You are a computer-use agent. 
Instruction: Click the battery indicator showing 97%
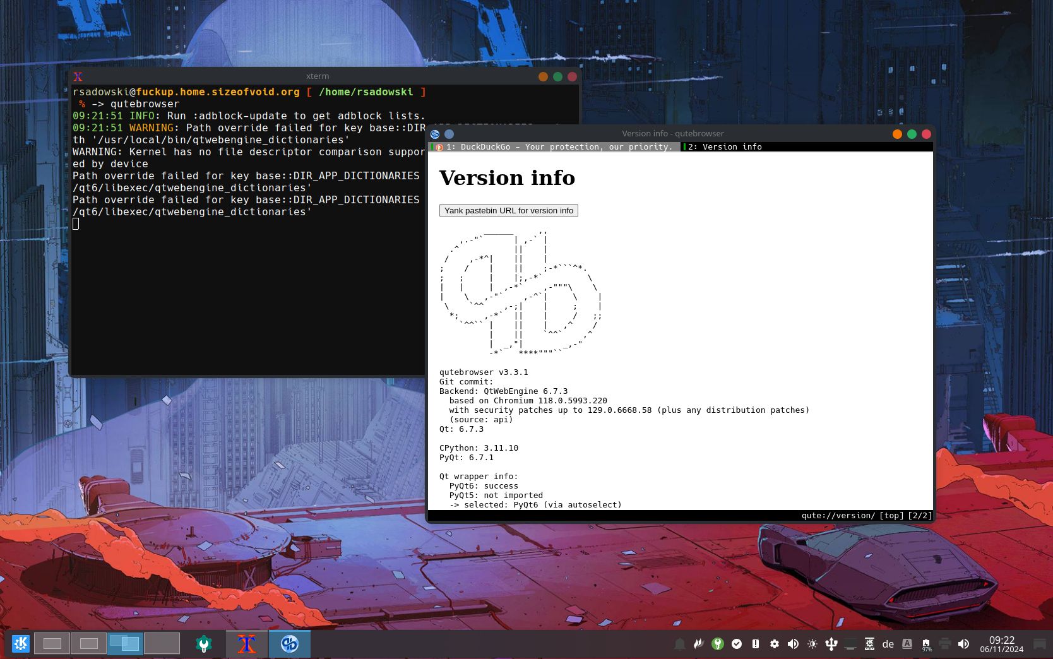pyautogui.click(x=926, y=644)
